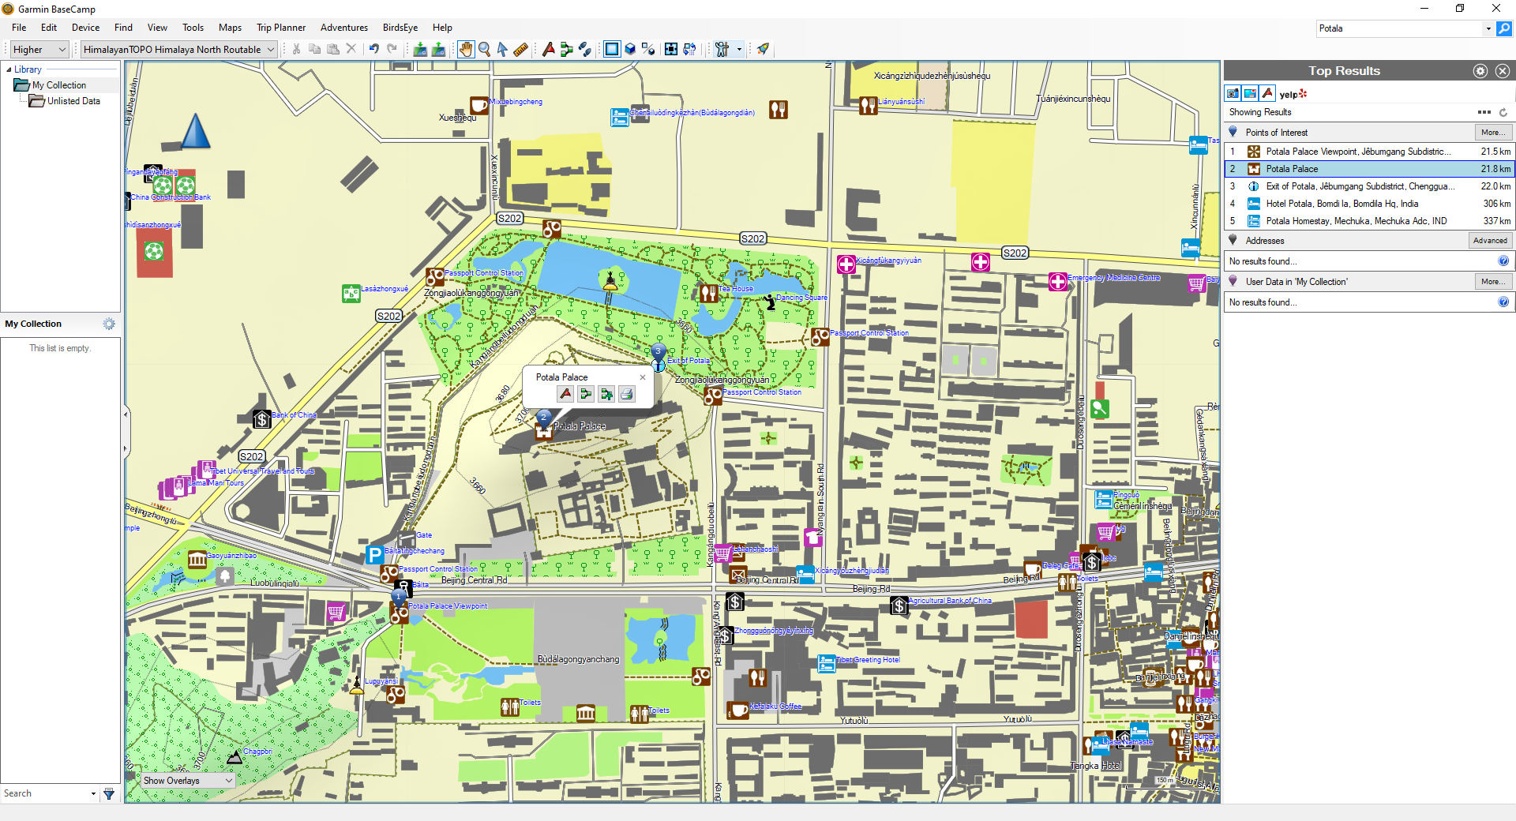Open the HimalayanTOPO map product dropdown
The width and height of the screenshot is (1516, 821).
178,49
